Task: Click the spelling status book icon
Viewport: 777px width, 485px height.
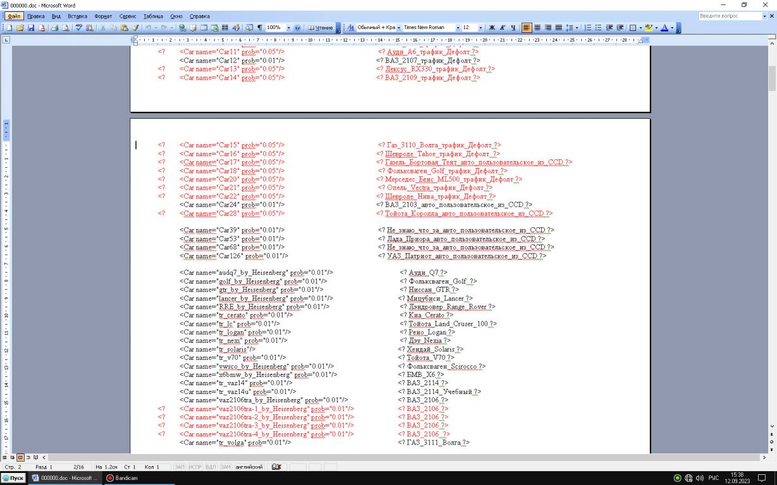Action: click(x=275, y=466)
